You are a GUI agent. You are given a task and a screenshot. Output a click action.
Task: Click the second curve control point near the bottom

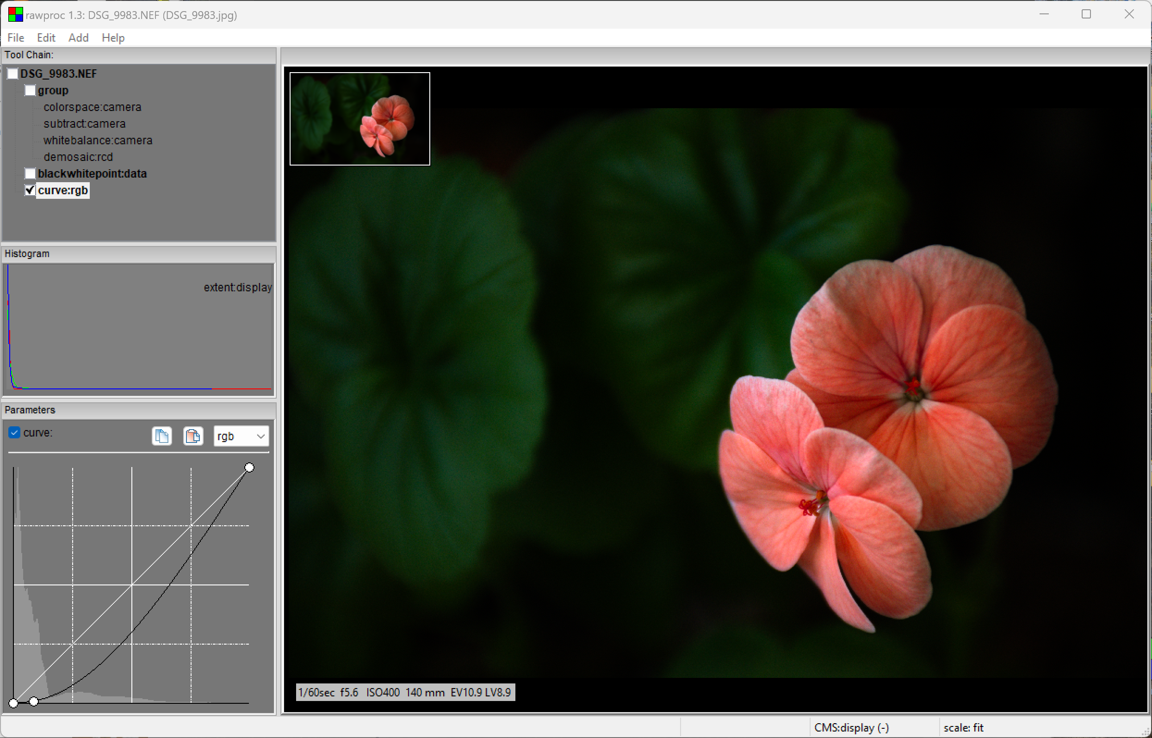tap(34, 701)
